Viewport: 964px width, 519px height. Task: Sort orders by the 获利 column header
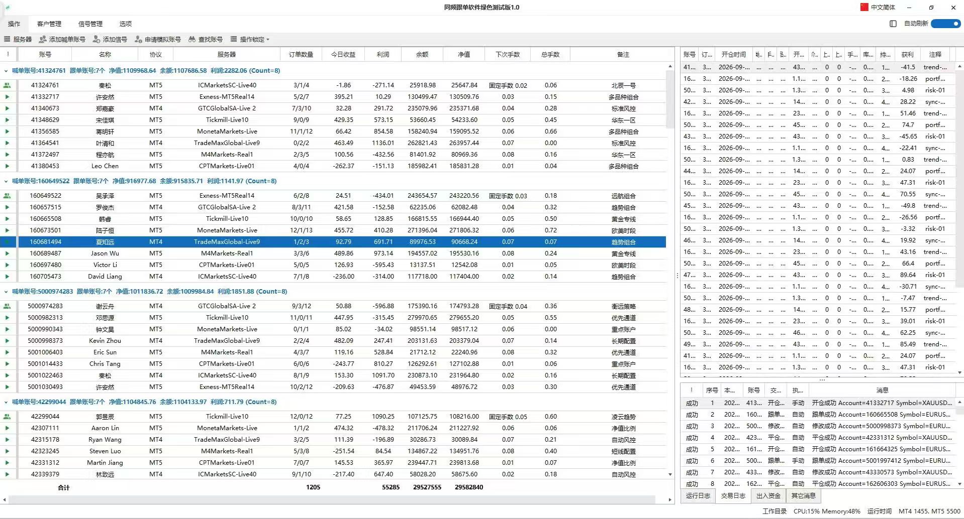coord(908,54)
